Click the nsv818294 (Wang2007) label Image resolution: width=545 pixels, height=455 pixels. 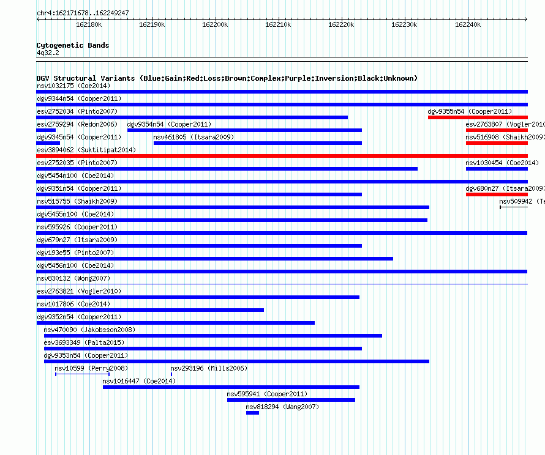(x=282, y=407)
